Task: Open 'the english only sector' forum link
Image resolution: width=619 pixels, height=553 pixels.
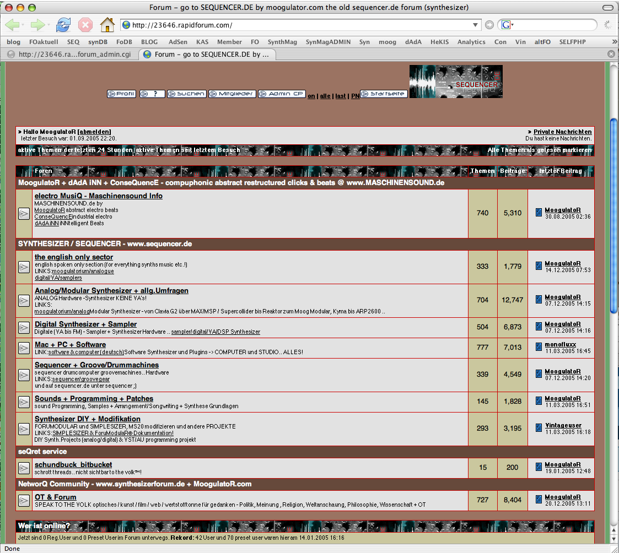Action: (74, 257)
